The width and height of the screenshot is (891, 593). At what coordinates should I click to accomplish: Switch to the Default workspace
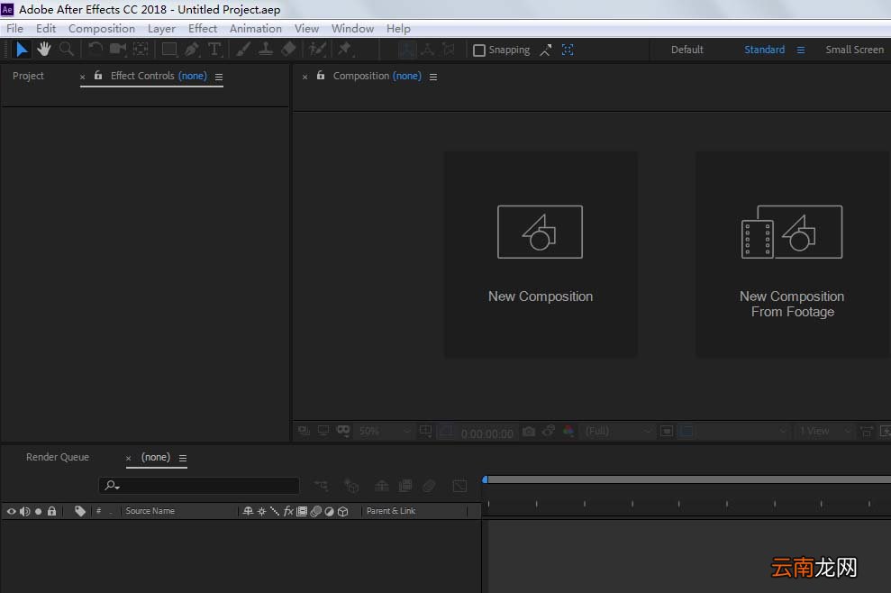tap(687, 50)
